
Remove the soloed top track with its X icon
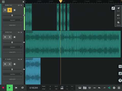point(21,5)
